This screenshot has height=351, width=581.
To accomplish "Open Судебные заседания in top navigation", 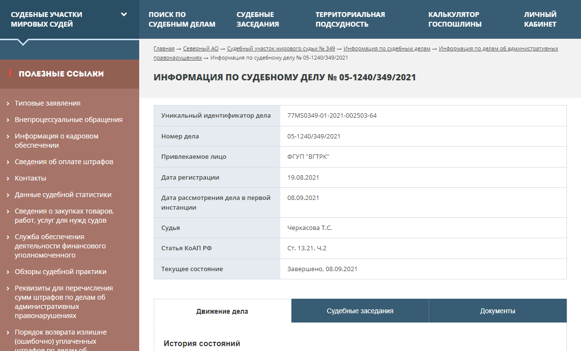I will [258, 19].
